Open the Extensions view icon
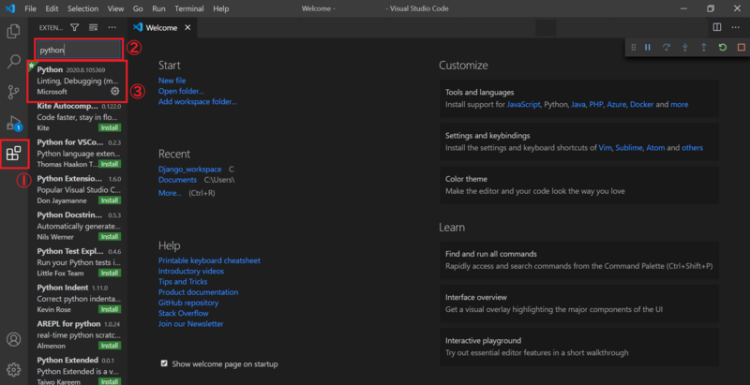Screen dimensions: 750x385 click(14, 154)
